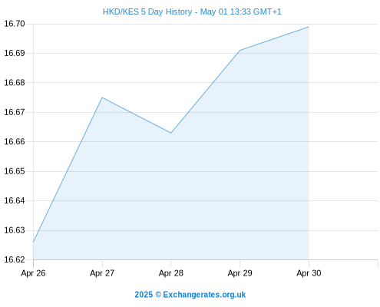Select the Apr 30 final data point

tap(309, 27)
